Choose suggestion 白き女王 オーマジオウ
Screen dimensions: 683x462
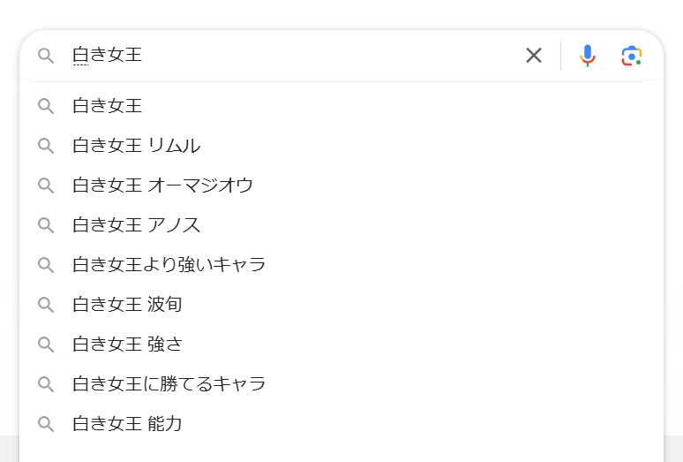point(162,186)
